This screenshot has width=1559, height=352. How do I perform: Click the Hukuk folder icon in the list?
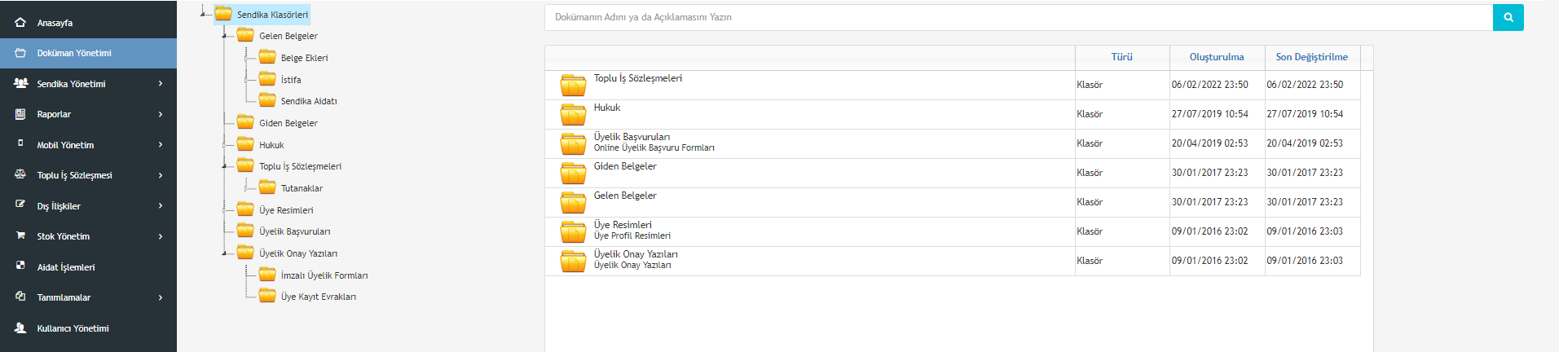(573, 114)
